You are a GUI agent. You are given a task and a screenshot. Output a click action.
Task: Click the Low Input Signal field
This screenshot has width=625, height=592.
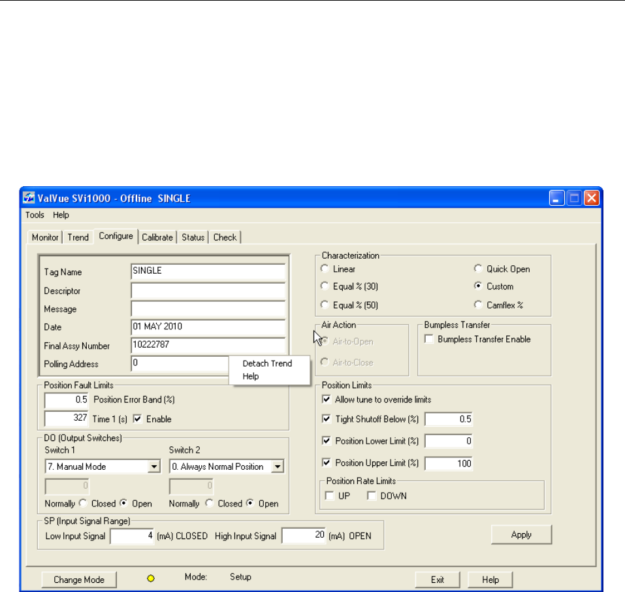point(132,536)
